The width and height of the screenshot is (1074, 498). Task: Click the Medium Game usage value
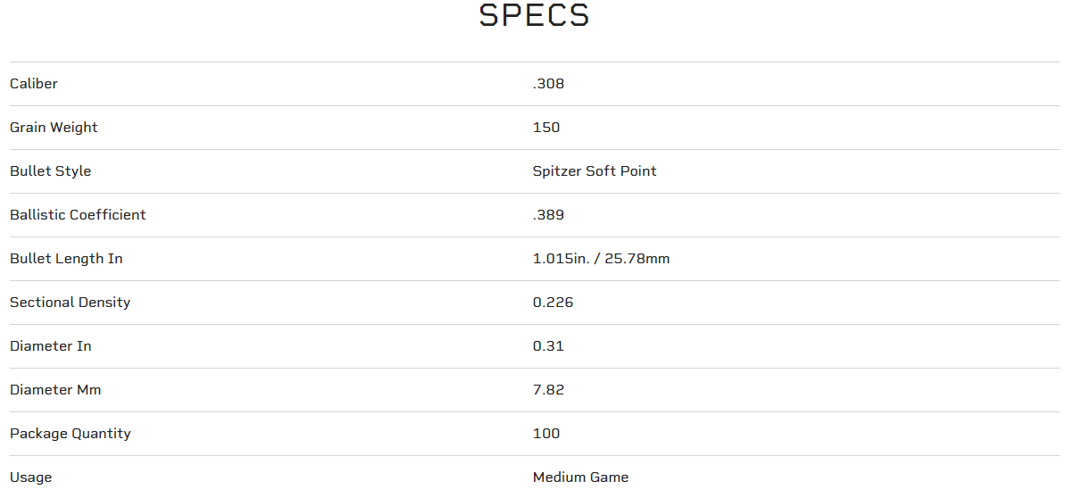coord(580,477)
